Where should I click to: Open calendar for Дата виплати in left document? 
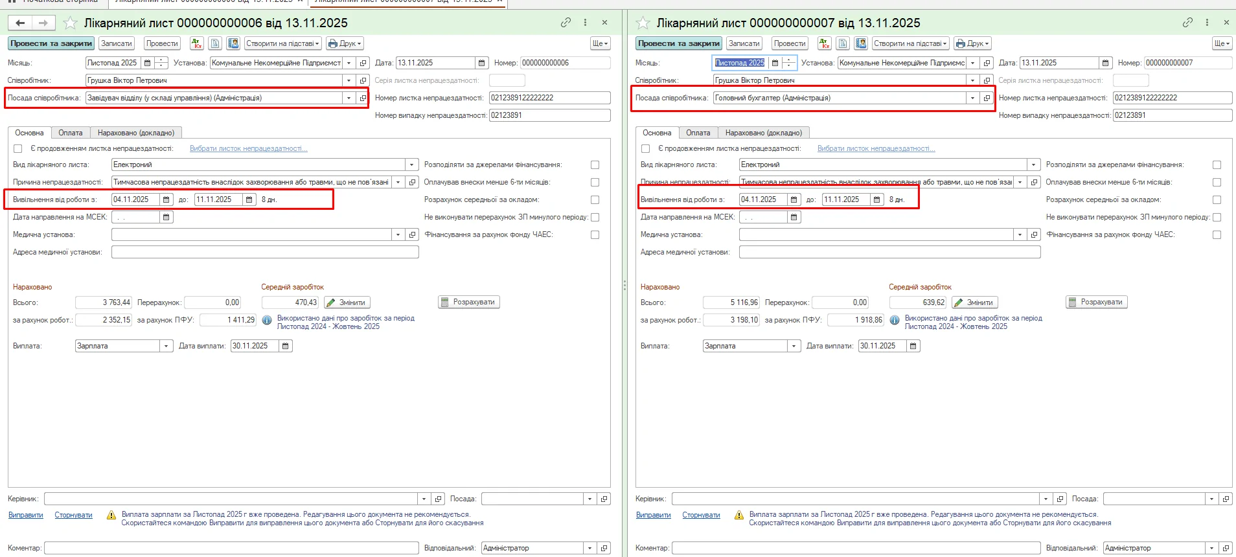[x=286, y=346]
